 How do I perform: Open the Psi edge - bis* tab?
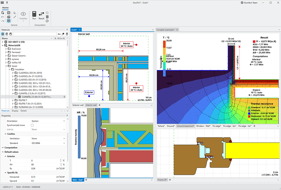(x=230, y=126)
